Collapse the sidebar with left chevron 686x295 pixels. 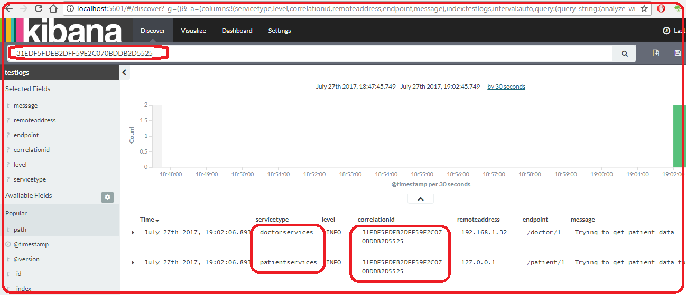[x=125, y=72]
